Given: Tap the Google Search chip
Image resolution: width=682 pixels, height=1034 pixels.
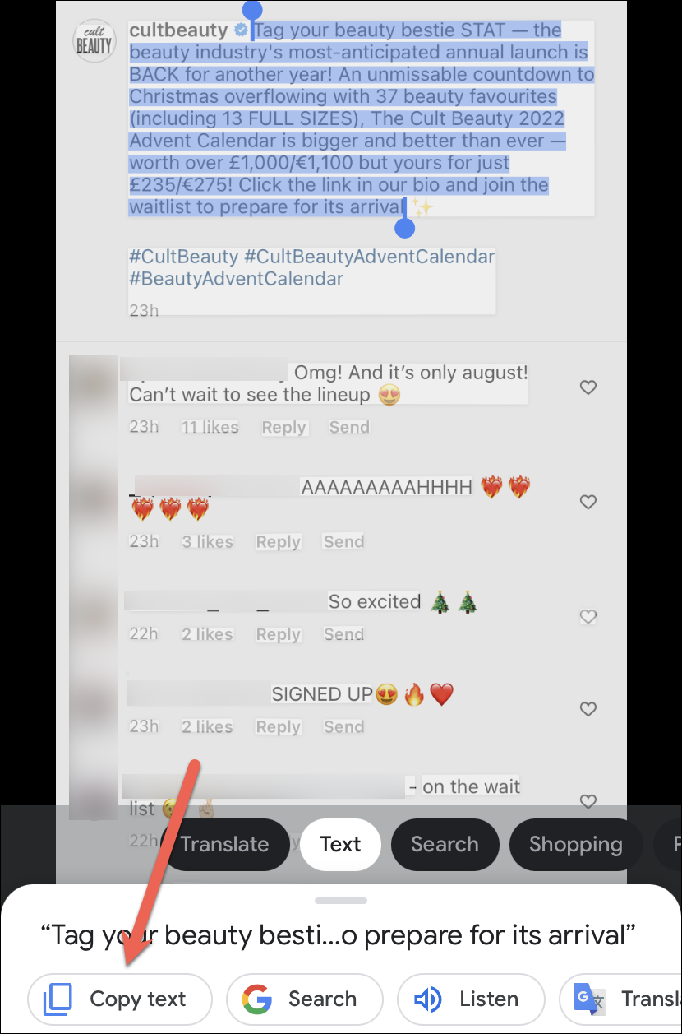Looking at the screenshot, I should point(305,999).
